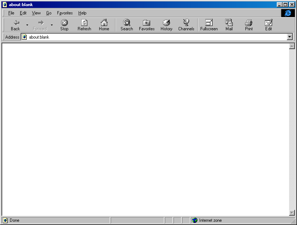Open the Channels satellite dish icon
The width and height of the screenshot is (297, 225).
coord(186,22)
